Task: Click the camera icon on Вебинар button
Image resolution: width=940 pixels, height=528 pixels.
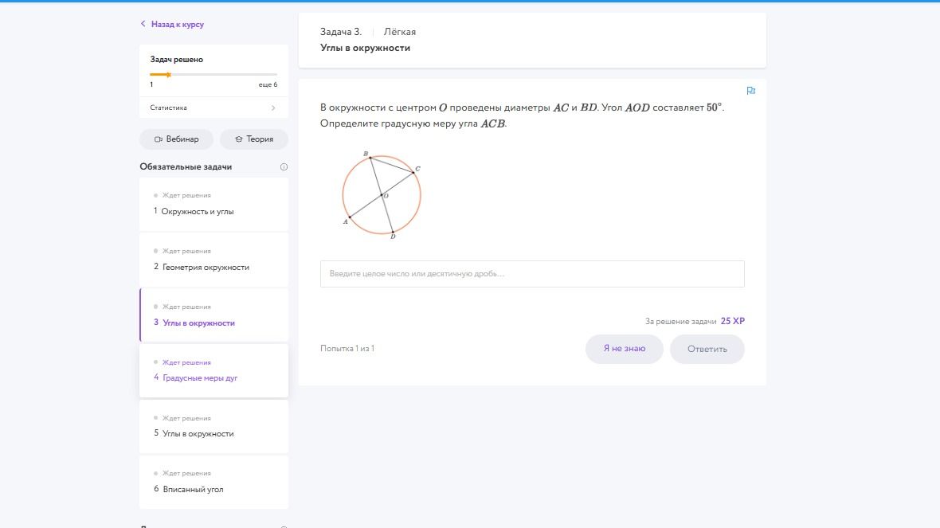Action: pyautogui.click(x=159, y=139)
